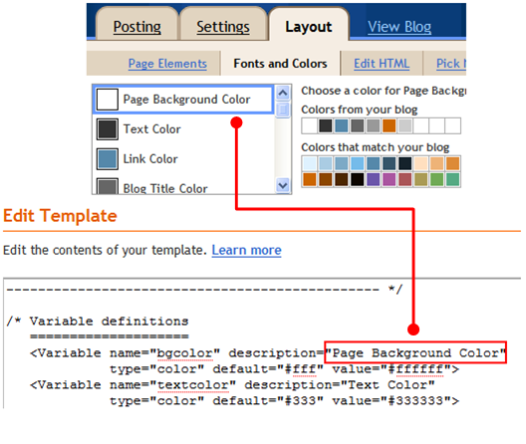Choose Blog Title Color list item
526x444 pixels.
tap(183, 186)
